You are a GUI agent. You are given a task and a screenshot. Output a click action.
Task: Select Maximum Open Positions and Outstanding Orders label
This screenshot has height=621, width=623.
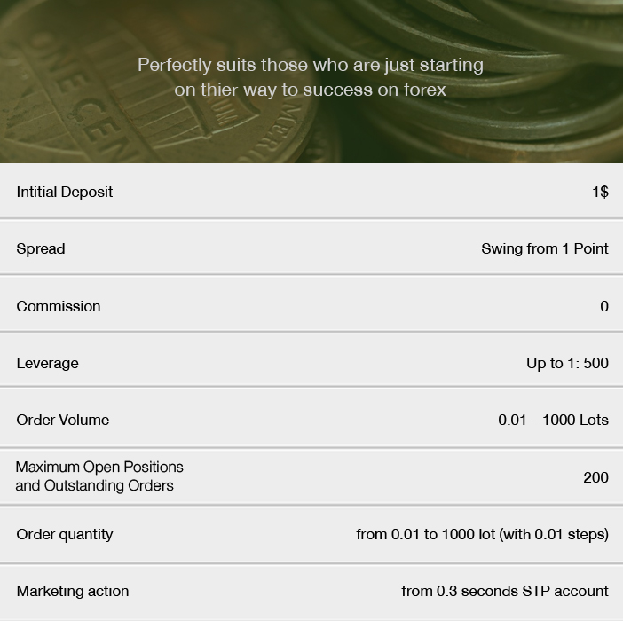pos(99,476)
